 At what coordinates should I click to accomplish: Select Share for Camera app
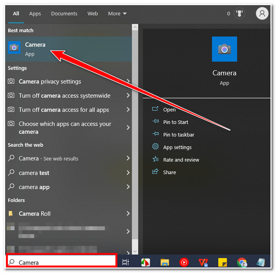click(169, 172)
